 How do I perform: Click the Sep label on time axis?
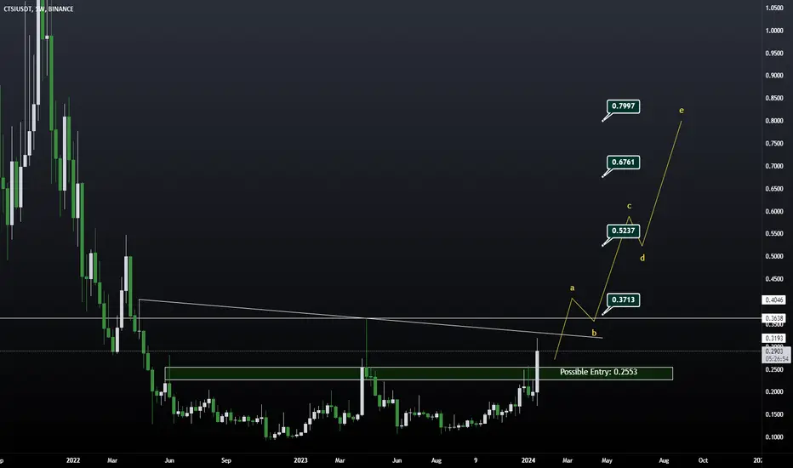tap(226, 460)
